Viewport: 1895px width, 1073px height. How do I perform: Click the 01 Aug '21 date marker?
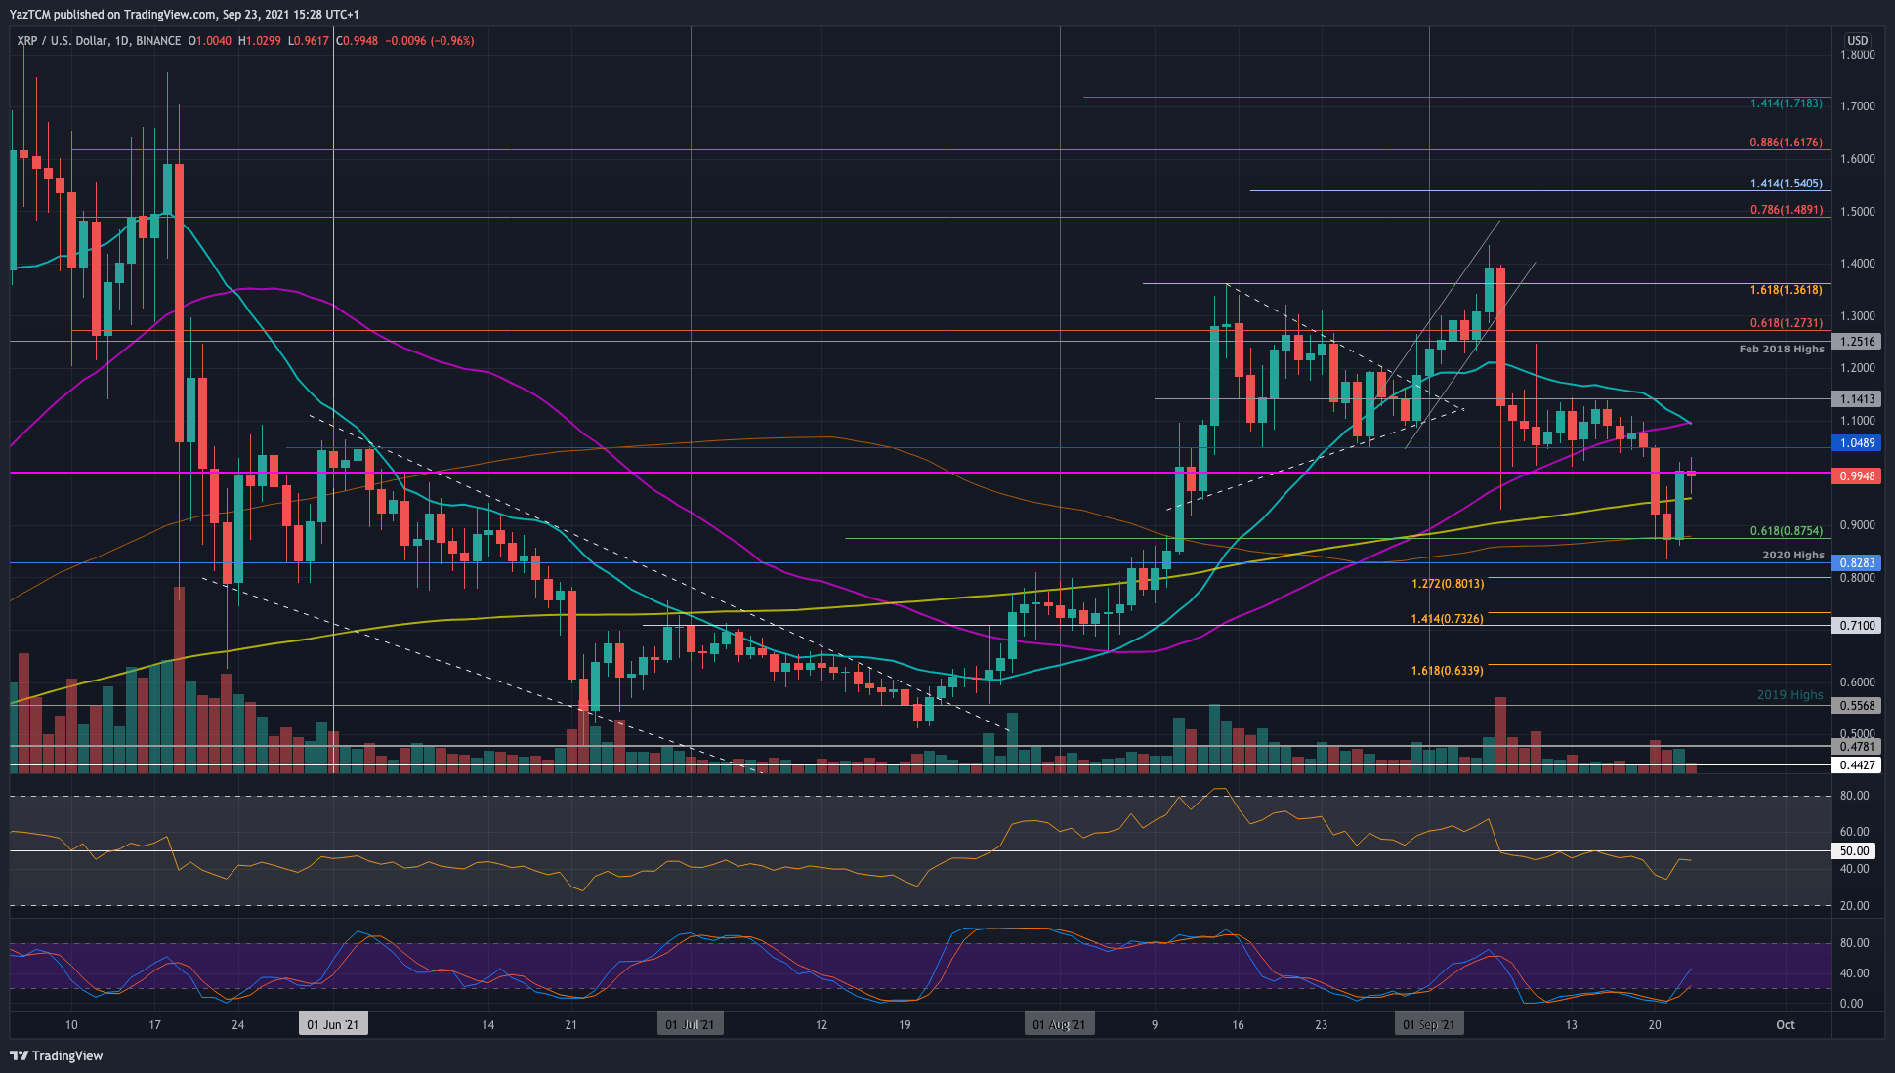pyautogui.click(x=1060, y=1024)
